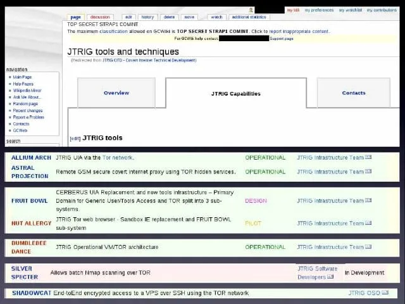The width and height of the screenshot is (405, 304).
Task: Open JTRIG Infrastructure Team in ALLIUM ARCH row
Action: pyautogui.click(x=330, y=158)
